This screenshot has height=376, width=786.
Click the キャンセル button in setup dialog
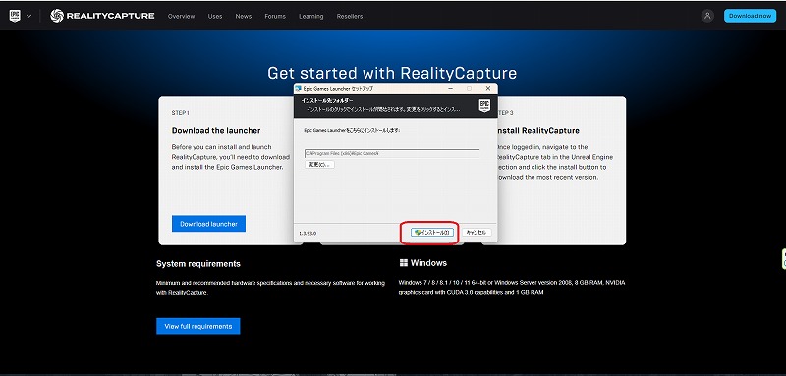point(477,233)
